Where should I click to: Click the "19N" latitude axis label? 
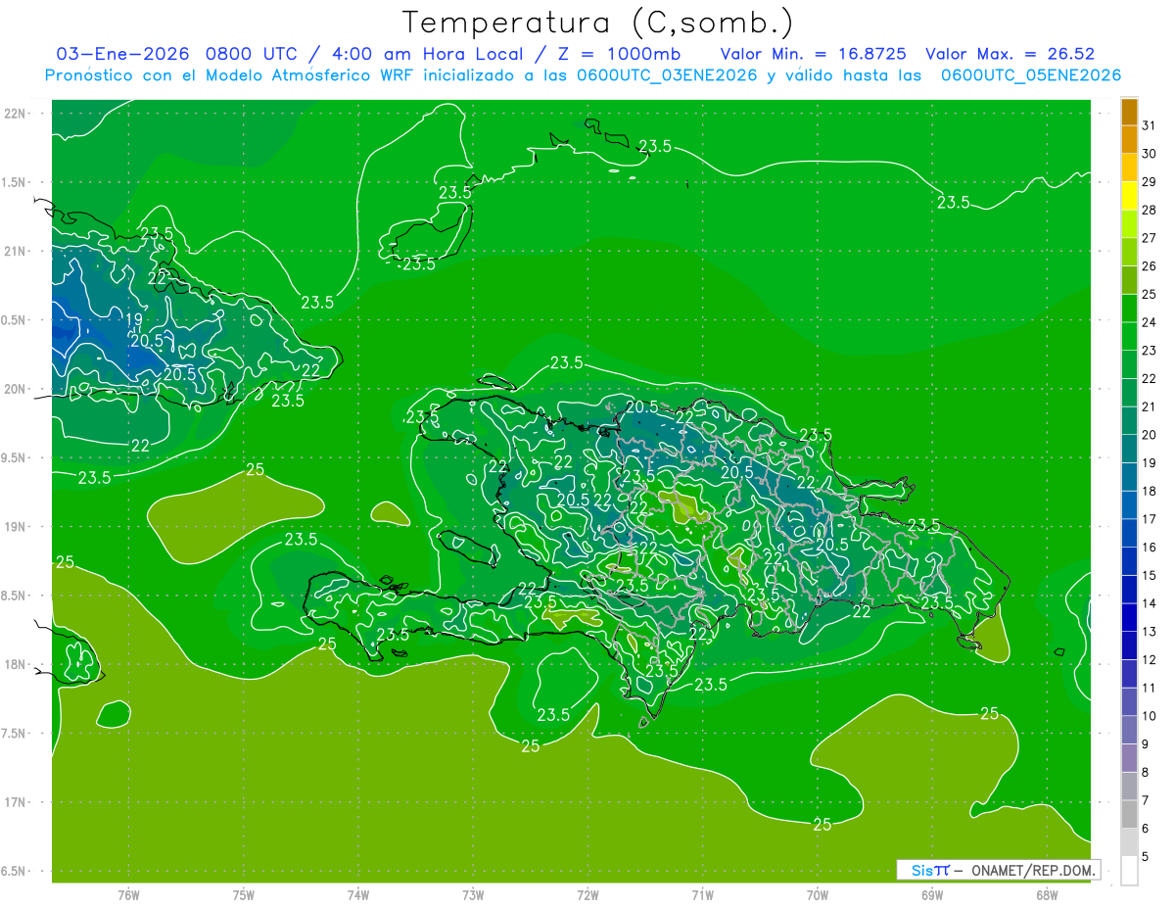[17, 526]
